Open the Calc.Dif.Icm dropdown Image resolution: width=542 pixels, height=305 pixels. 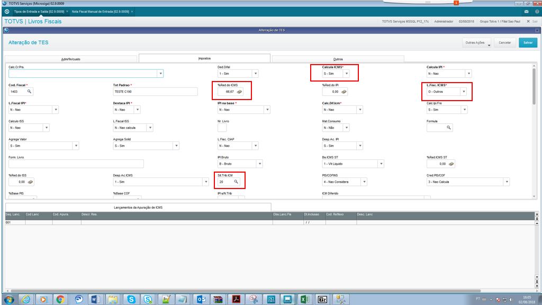tap(360, 110)
